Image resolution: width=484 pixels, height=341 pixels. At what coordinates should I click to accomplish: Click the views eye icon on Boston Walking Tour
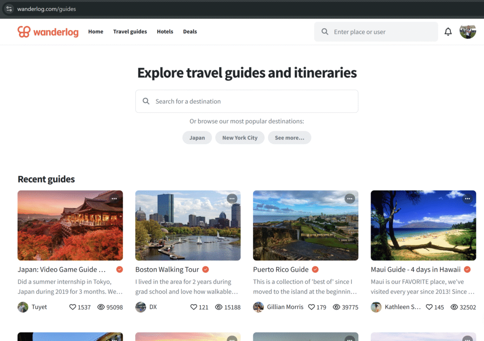tap(218, 307)
